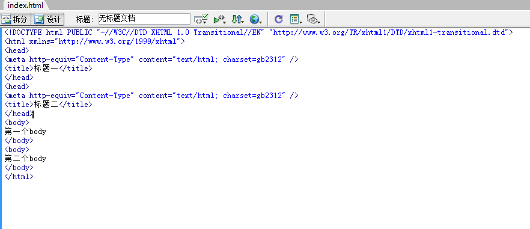Click the first meta Content-Type line
The width and height of the screenshot is (530, 229).
click(x=151, y=60)
